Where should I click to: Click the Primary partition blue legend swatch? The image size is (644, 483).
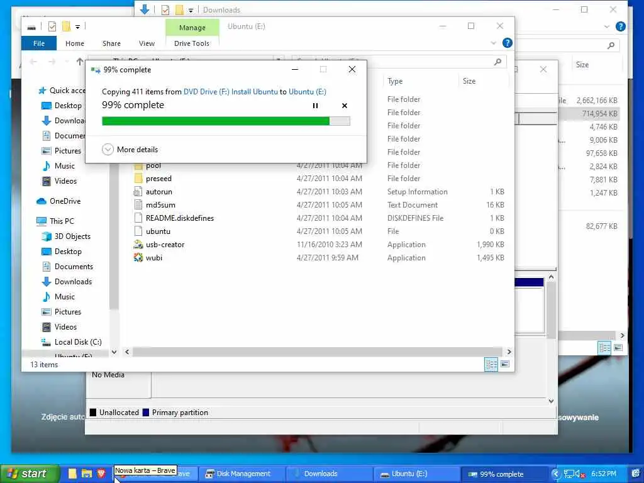tap(145, 413)
